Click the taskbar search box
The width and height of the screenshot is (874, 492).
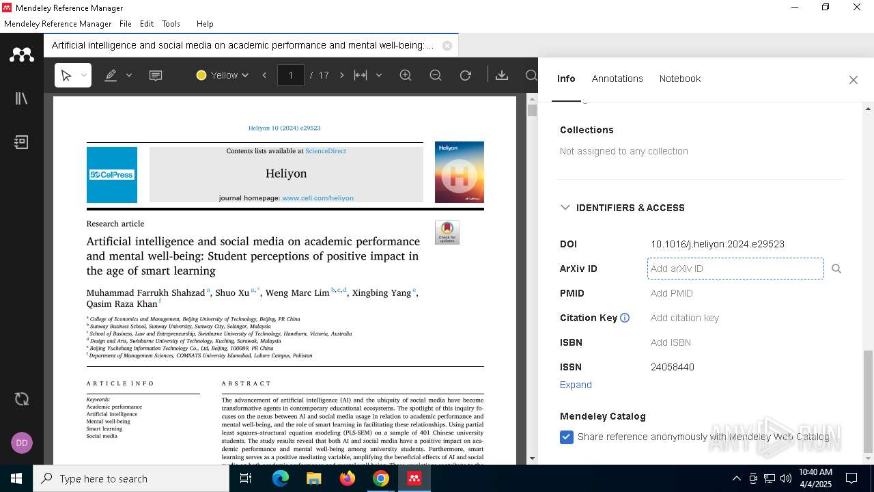[x=131, y=478]
